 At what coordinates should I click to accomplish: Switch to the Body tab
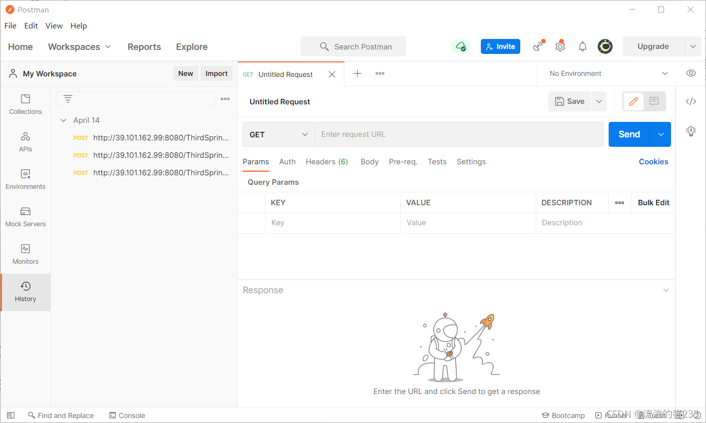pos(369,162)
